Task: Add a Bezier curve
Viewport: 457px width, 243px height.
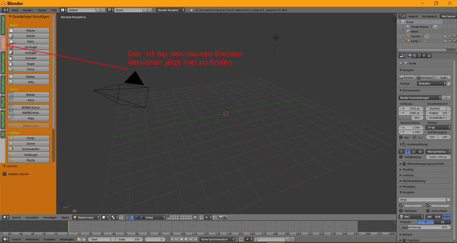Action: [29, 94]
